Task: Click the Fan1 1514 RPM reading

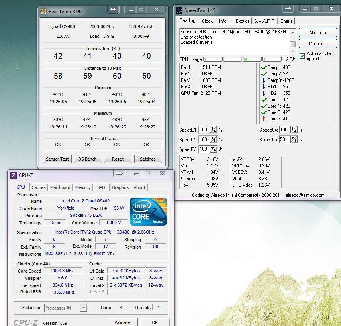Action: [201, 67]
